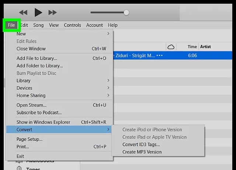Open the Help menu

point(112,25)
